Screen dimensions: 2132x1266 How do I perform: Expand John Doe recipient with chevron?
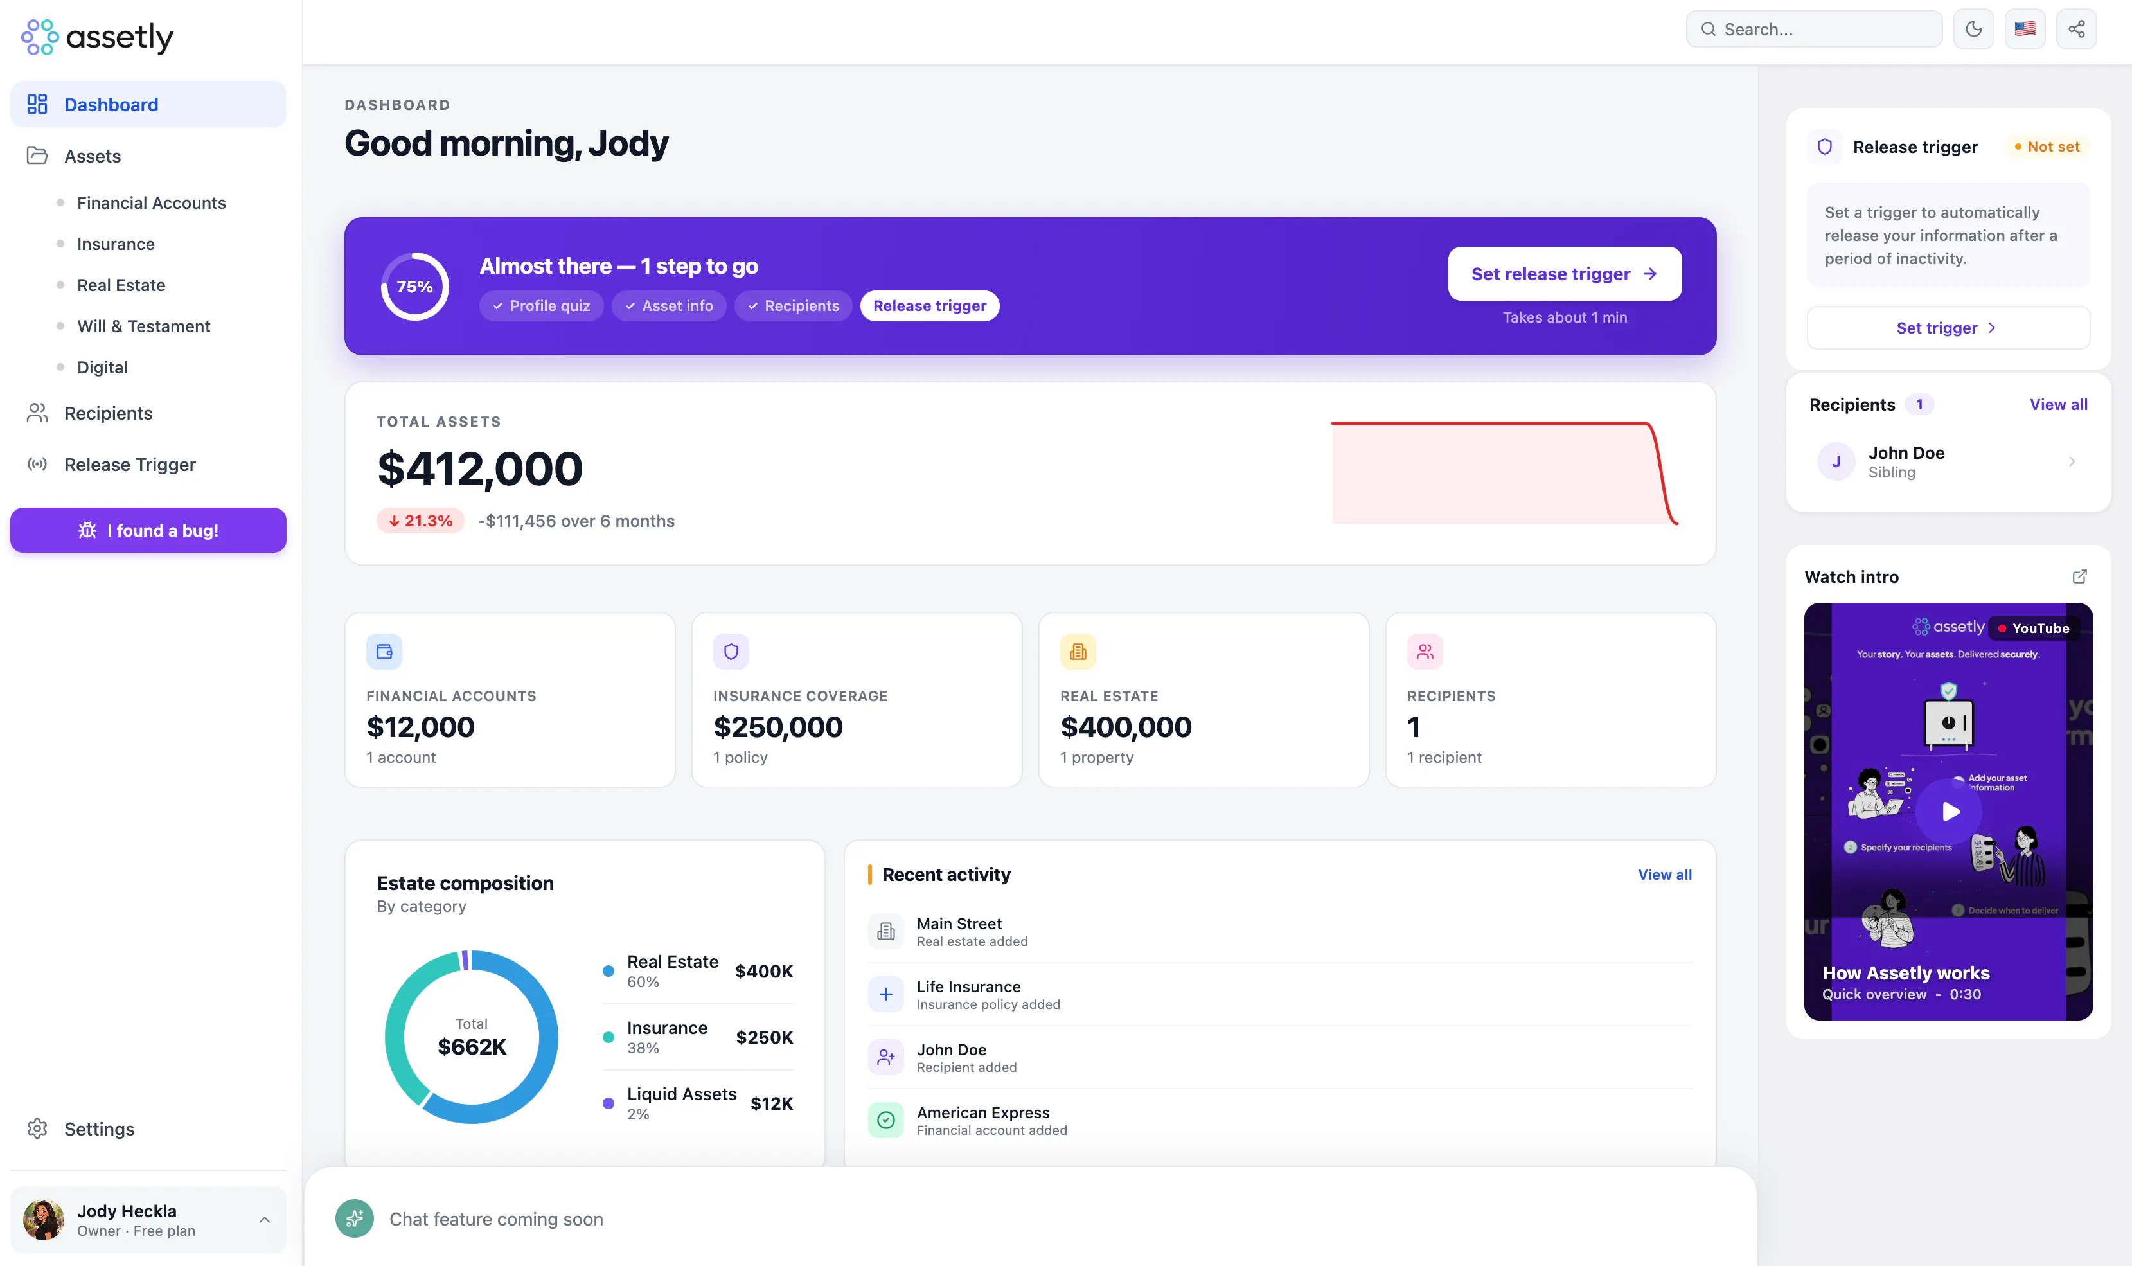tap(2072, 461)
